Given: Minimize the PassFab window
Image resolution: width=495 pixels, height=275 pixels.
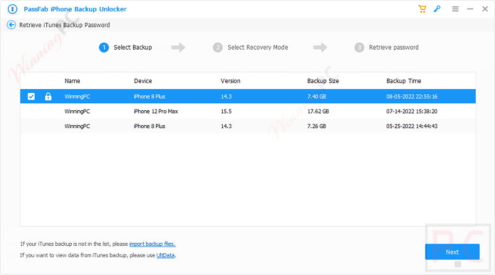Looking at the screenshot, I should click(x=470, y=9).
